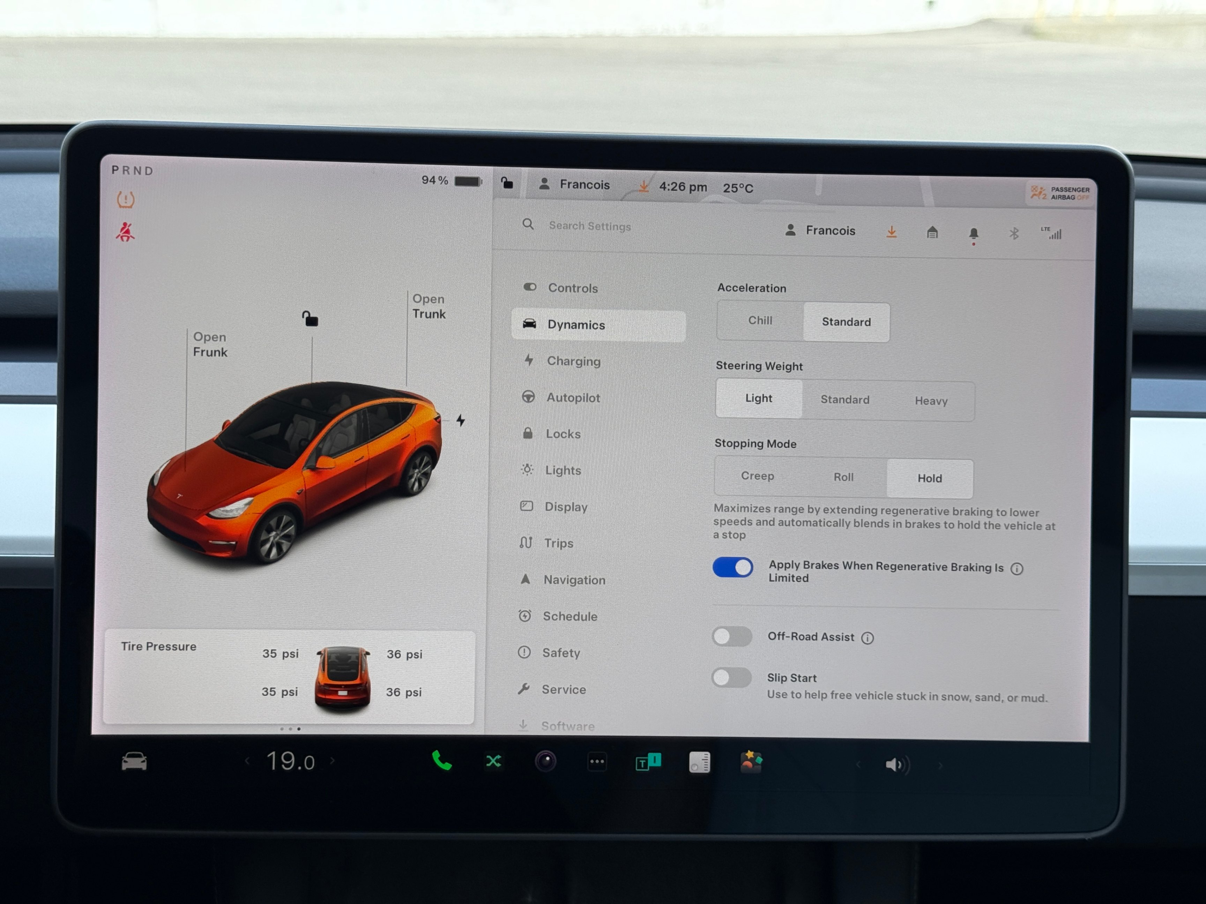Screen dimensions: 1206x904
Task: Open Francois profile selector in settings header
Action: coord(820,231)
